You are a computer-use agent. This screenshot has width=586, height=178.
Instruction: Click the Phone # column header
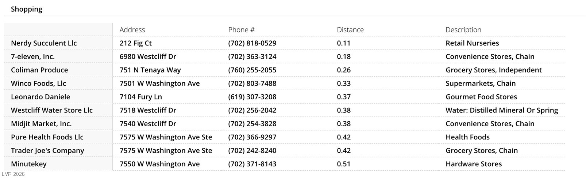tap(241, 30)
